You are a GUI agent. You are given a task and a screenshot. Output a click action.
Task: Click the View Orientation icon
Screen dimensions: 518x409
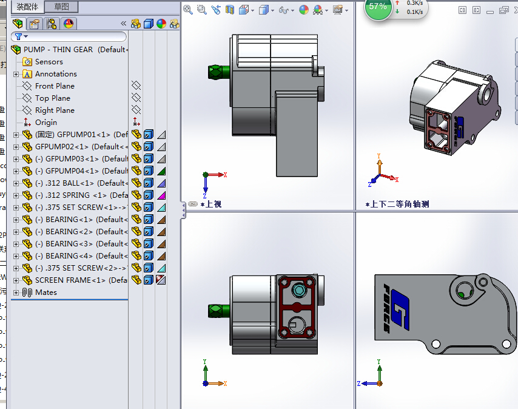[x=243, y=10]
